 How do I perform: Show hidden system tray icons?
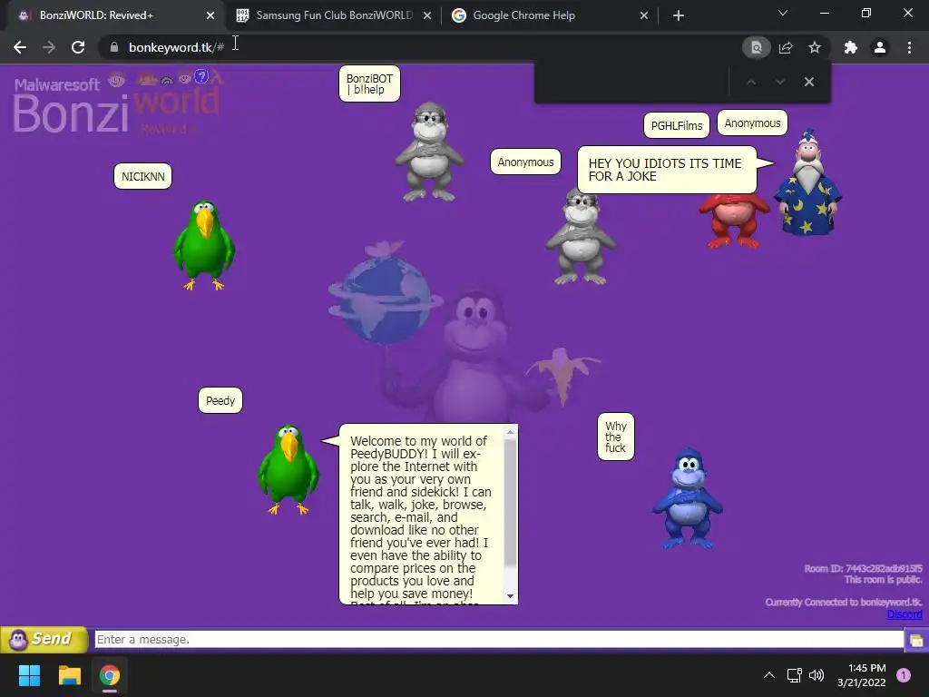[x=769, y=675]
